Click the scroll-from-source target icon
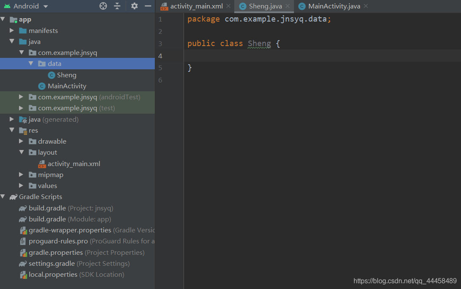The width and height of the screenshot is (461, 289). [x=103, y=6]
